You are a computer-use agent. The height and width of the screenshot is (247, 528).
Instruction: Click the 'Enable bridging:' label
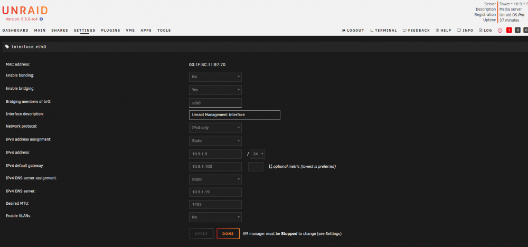tap(20, 89)
